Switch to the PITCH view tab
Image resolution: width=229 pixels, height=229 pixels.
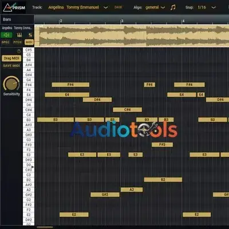coord(17,42)
